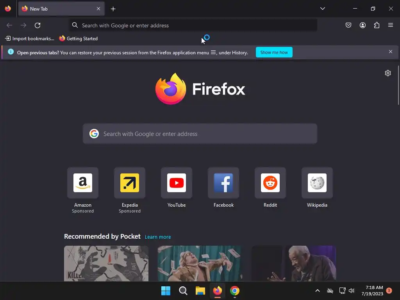
Task: Click the "Recommended by Pocket" heading
Action: [102, 236]
